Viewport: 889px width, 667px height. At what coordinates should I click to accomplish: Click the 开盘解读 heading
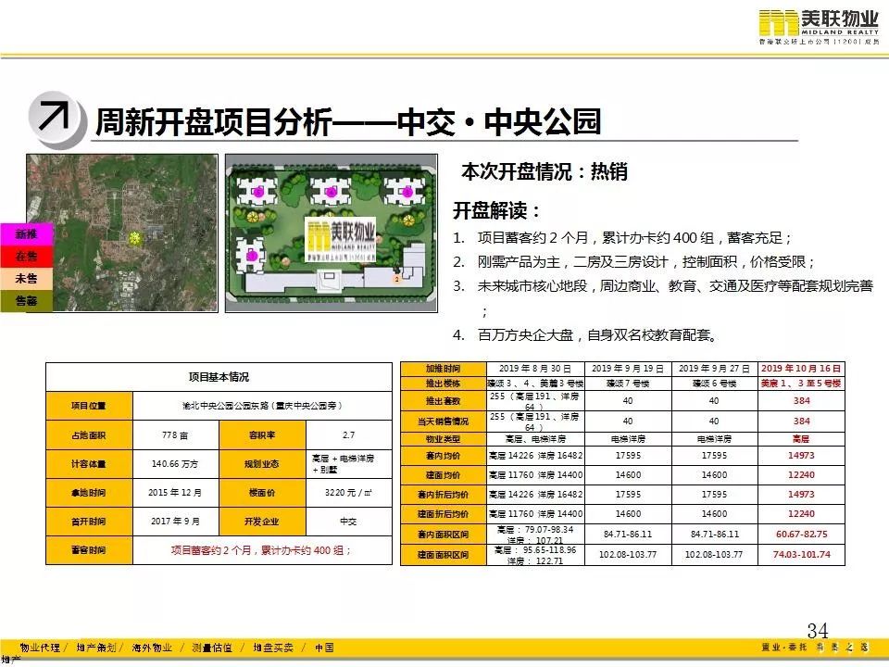coord(496,211)
